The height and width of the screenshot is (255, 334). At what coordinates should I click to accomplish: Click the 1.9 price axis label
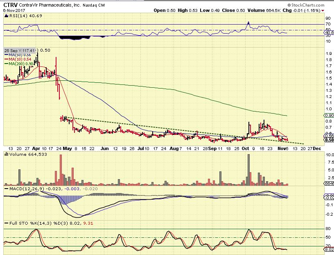coord(329,54)
